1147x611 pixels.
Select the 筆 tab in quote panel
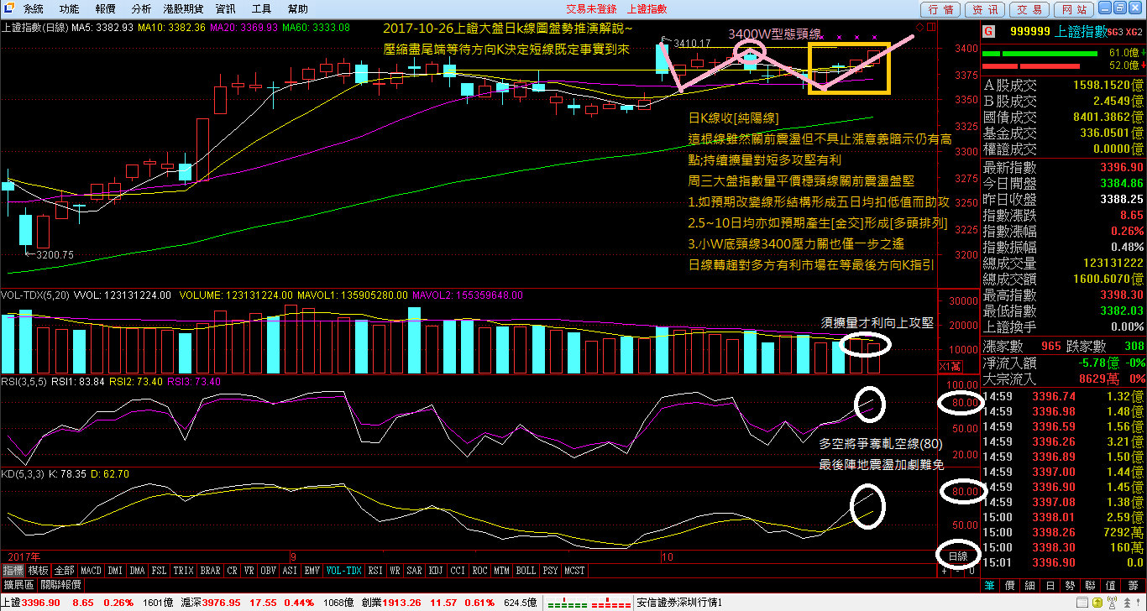[x=990, y=585]
